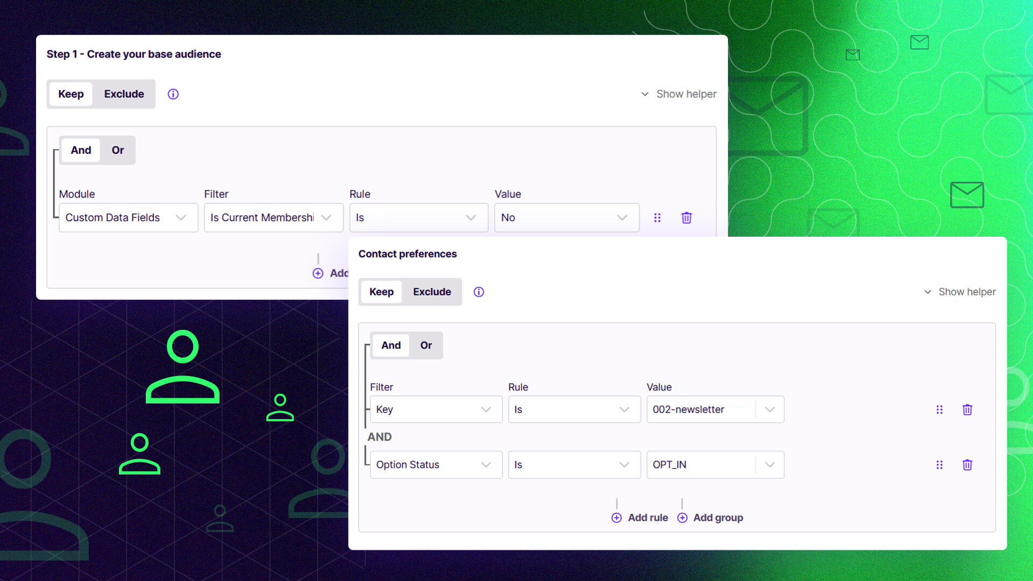This screenshot has width=1033, height=581.
Task: Delete the Option Status rule
Action: click(x=967, y=465)
